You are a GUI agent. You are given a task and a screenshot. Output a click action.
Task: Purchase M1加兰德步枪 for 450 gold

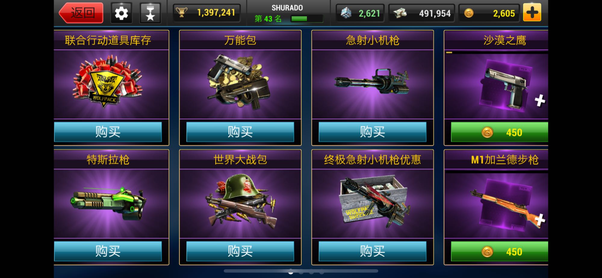(500, 251)
